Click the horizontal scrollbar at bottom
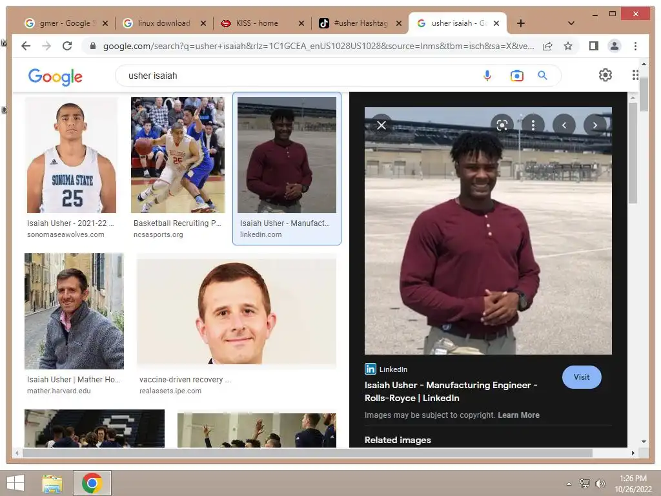This screenshot has width=661, height=496. point(307,453)
